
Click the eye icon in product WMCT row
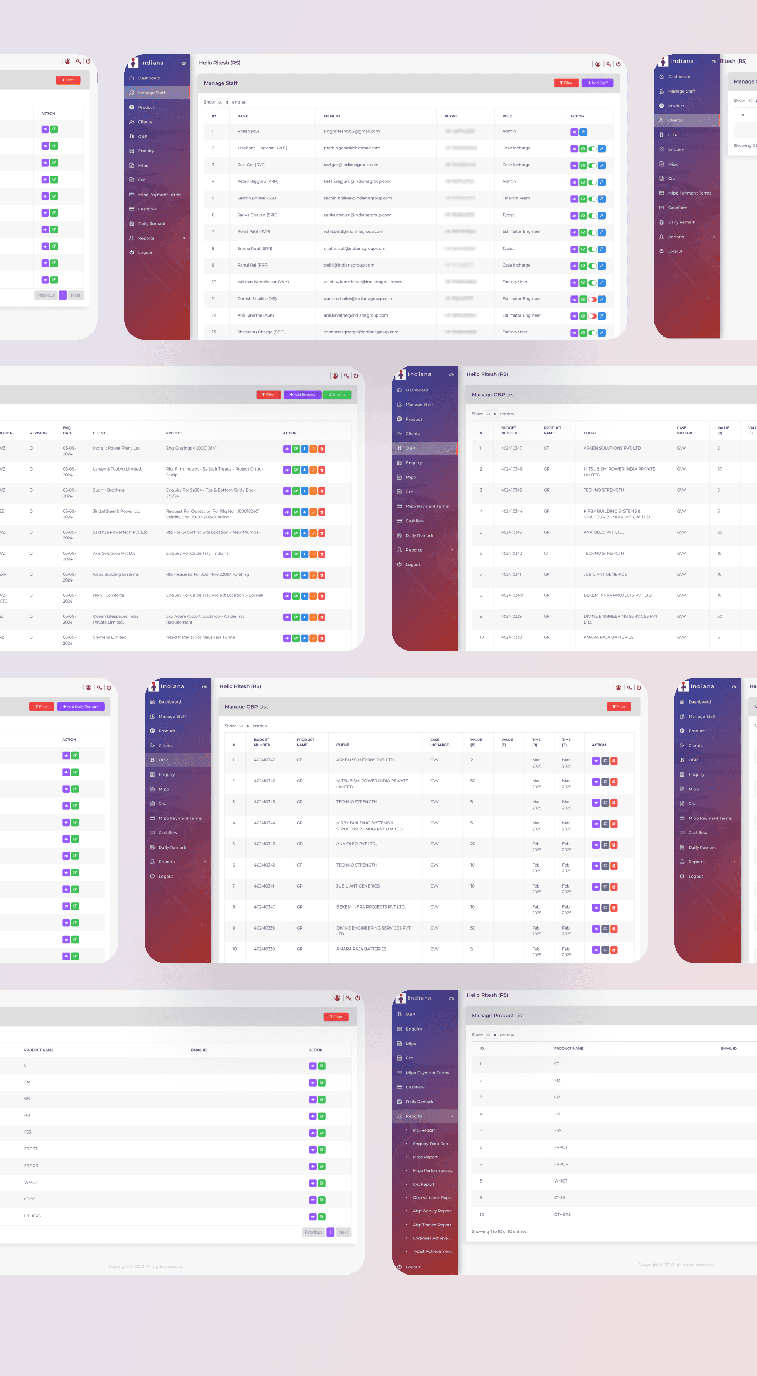(312, 1183)
